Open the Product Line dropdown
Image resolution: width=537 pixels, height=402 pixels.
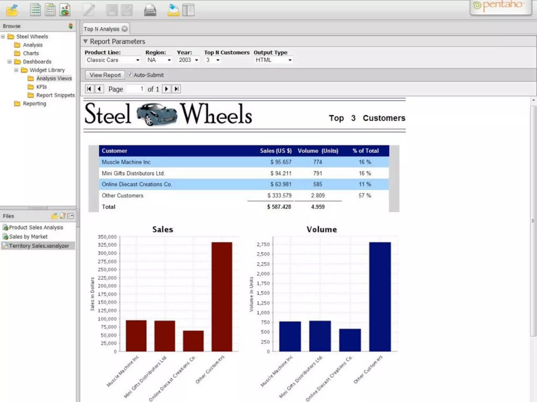pos(113,60)
